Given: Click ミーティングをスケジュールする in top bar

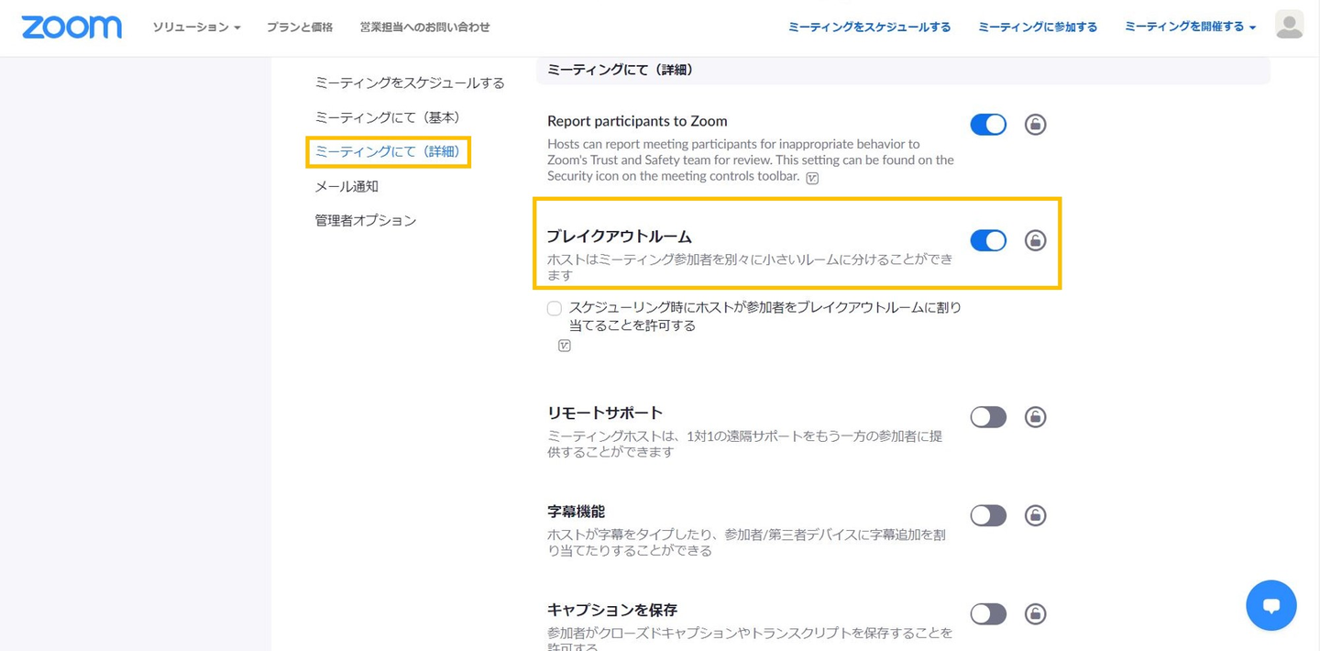Looking at the screenshot, I should coord(869,27).
